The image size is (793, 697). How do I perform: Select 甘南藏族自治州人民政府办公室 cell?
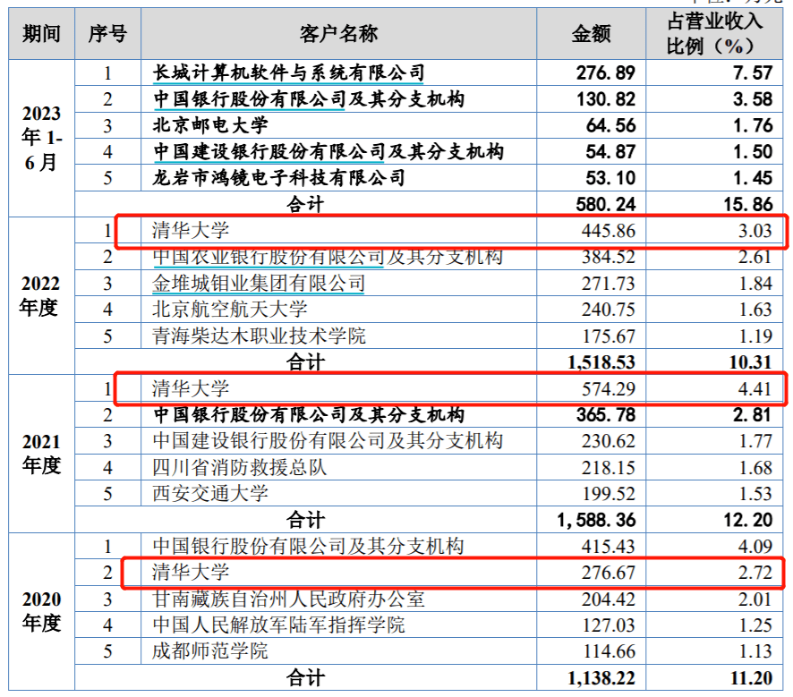click(338, 599)
